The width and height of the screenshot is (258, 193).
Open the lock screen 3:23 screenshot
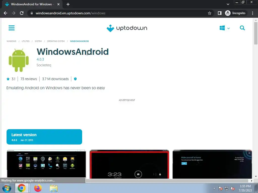coord(129,164)
